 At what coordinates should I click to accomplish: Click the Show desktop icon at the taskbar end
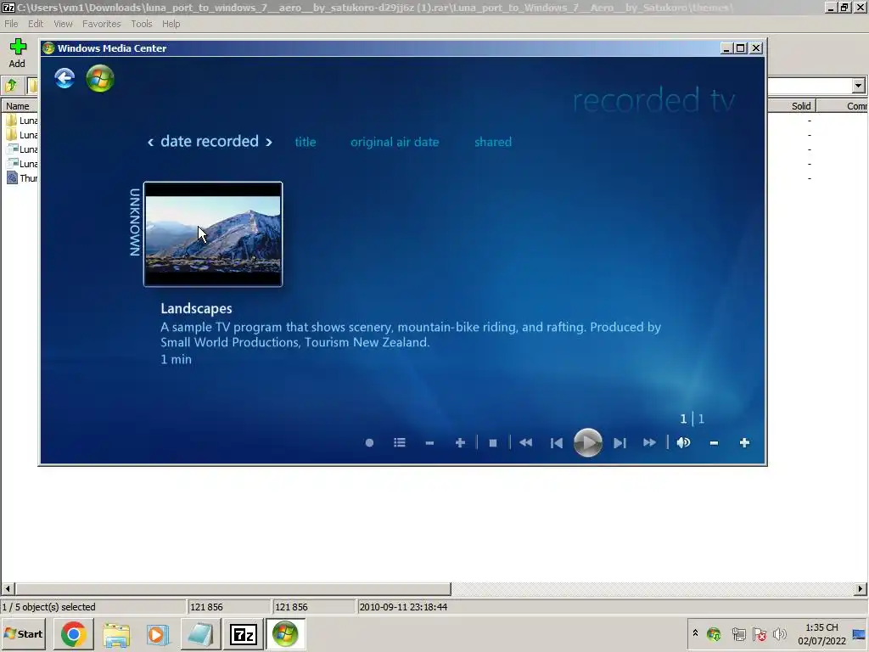[x=860, y=633]
